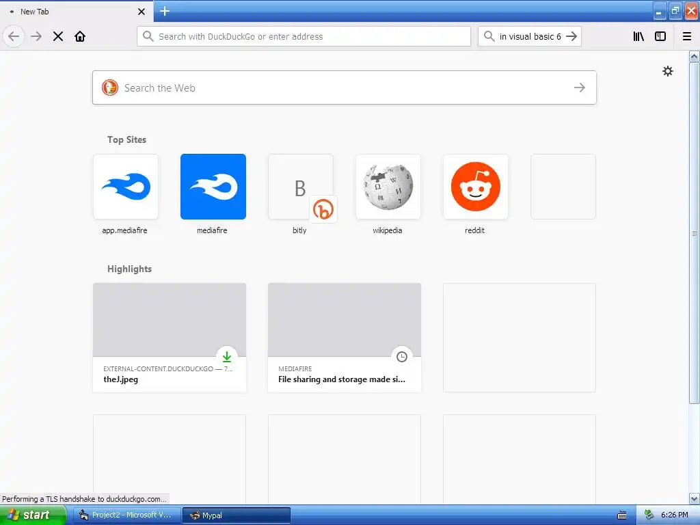Open the Library bookshelf icon
The width and height of the screenshot is (700, 525).
coord(638,36)
